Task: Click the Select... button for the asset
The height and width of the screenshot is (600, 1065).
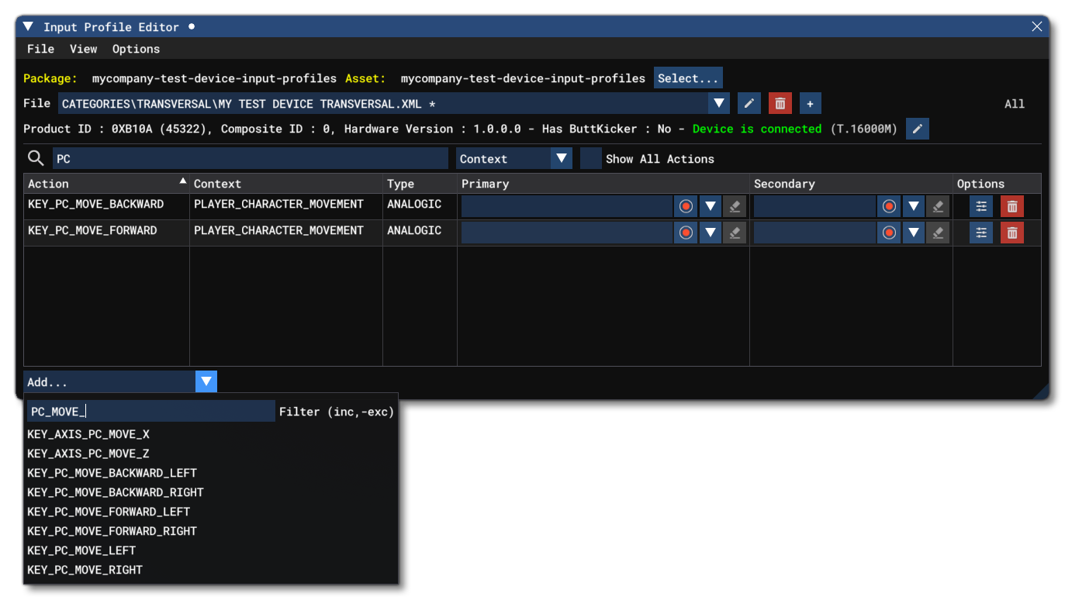Action: click(x=687, y=78)
